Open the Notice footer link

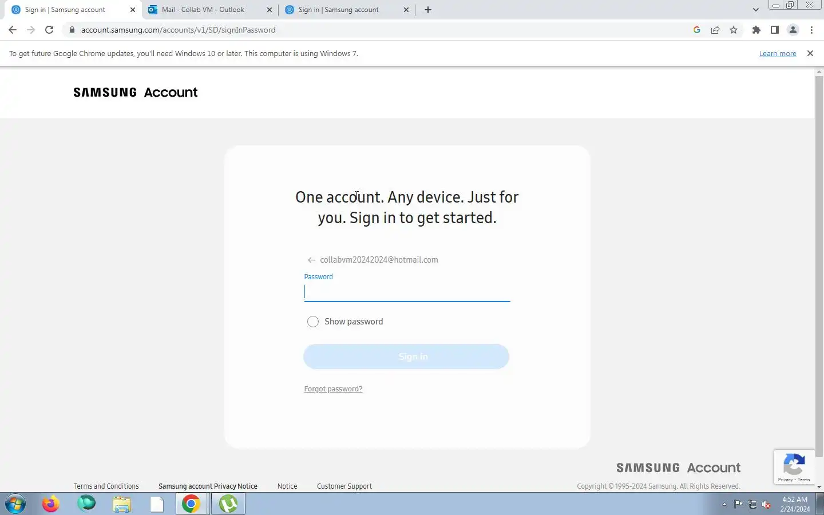287,486
